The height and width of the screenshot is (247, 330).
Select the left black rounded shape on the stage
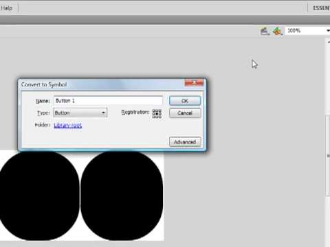tap(39, 196)
